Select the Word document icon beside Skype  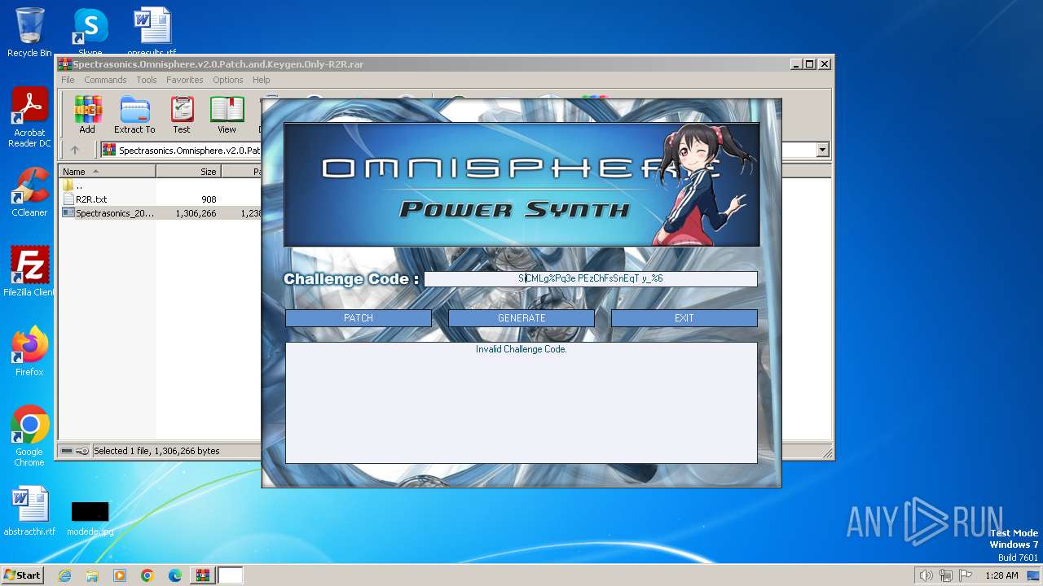pyautogui.click(x=152, y=33)
